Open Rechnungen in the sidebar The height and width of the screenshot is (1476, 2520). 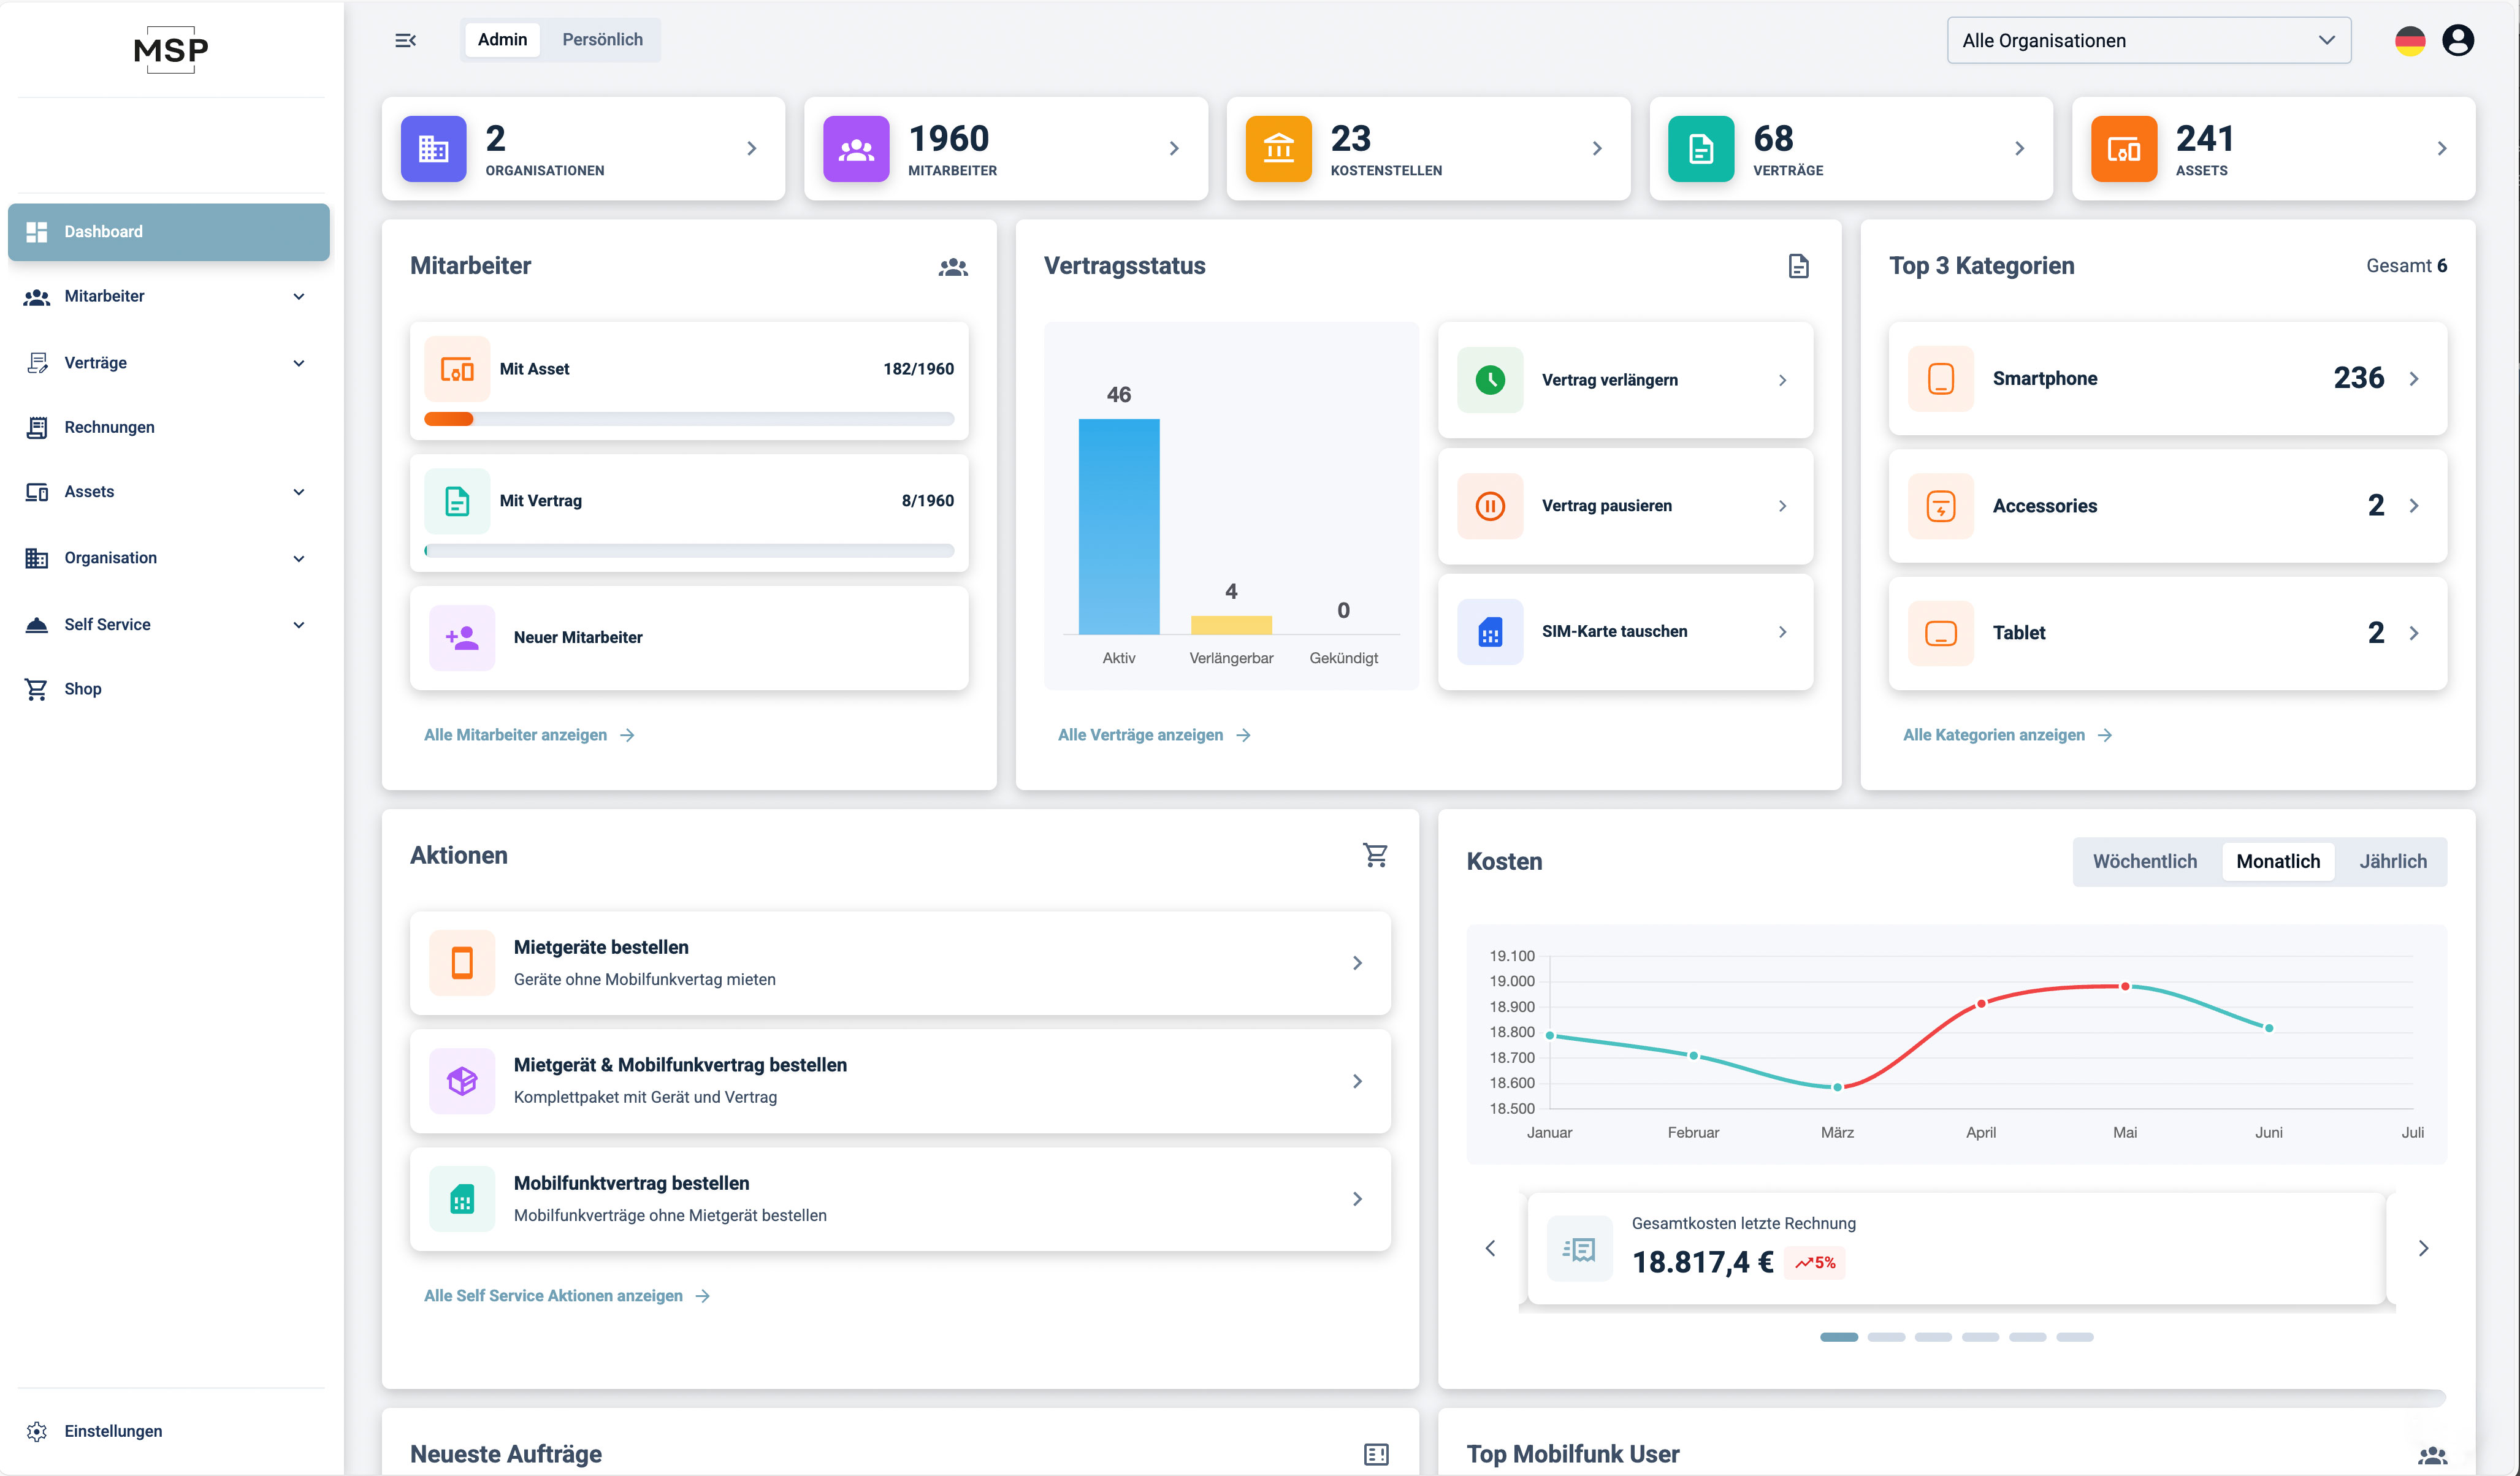click(x=109, y=427)
